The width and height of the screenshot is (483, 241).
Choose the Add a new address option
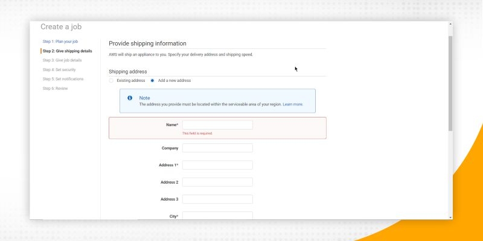(152, 80)
